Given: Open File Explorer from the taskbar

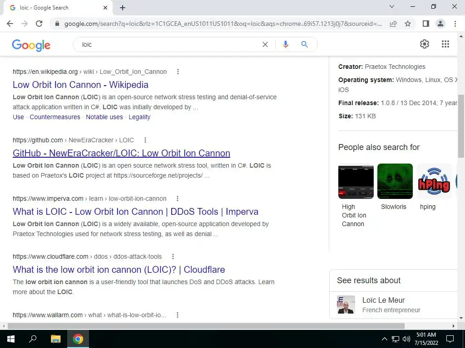Looking at the screenshot, I should click(x=55, y=339).
